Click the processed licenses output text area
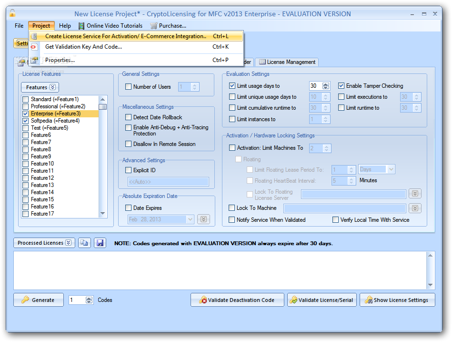This screenshot has height=342, width=452. click(220, 270)
